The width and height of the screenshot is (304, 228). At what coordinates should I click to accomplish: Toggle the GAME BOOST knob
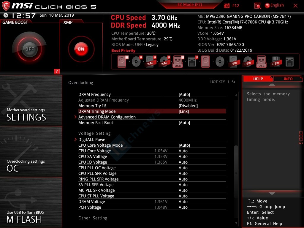(29, 49)
